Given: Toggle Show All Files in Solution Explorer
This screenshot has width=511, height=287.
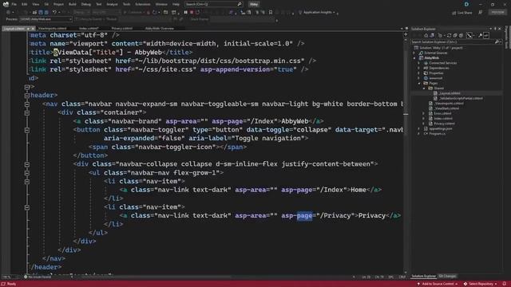Looking at the screenshot, I should coord(461,35).
